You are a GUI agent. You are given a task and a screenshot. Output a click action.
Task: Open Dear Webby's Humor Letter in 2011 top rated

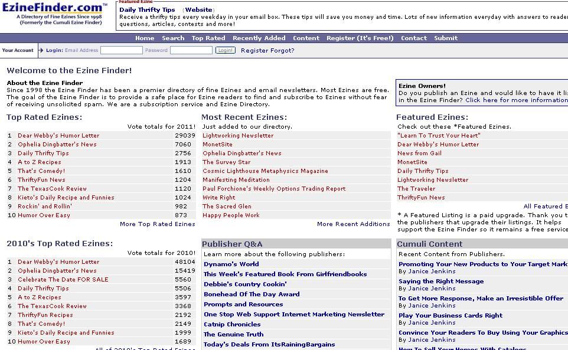tap(58, 135)
